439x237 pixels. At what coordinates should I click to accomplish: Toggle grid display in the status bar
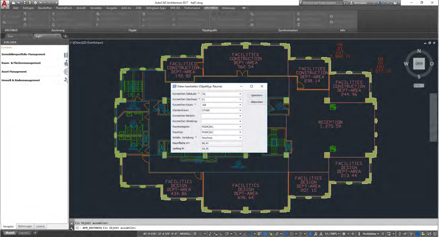196,234
